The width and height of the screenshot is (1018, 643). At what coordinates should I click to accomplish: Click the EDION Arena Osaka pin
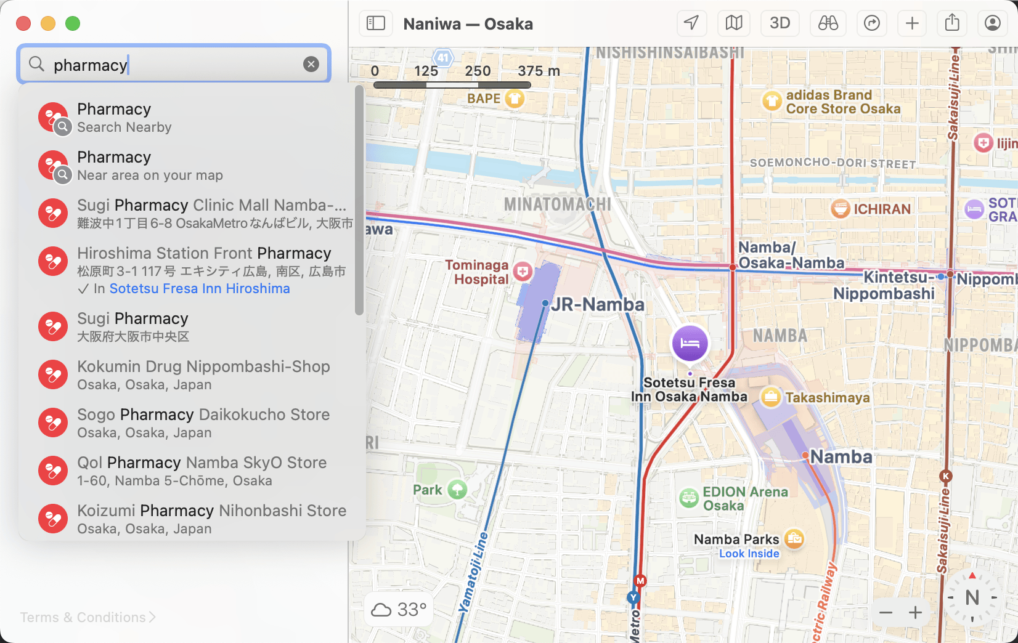[x=689, y=498]
